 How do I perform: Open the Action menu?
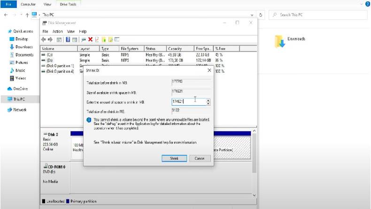click(57, 31)
